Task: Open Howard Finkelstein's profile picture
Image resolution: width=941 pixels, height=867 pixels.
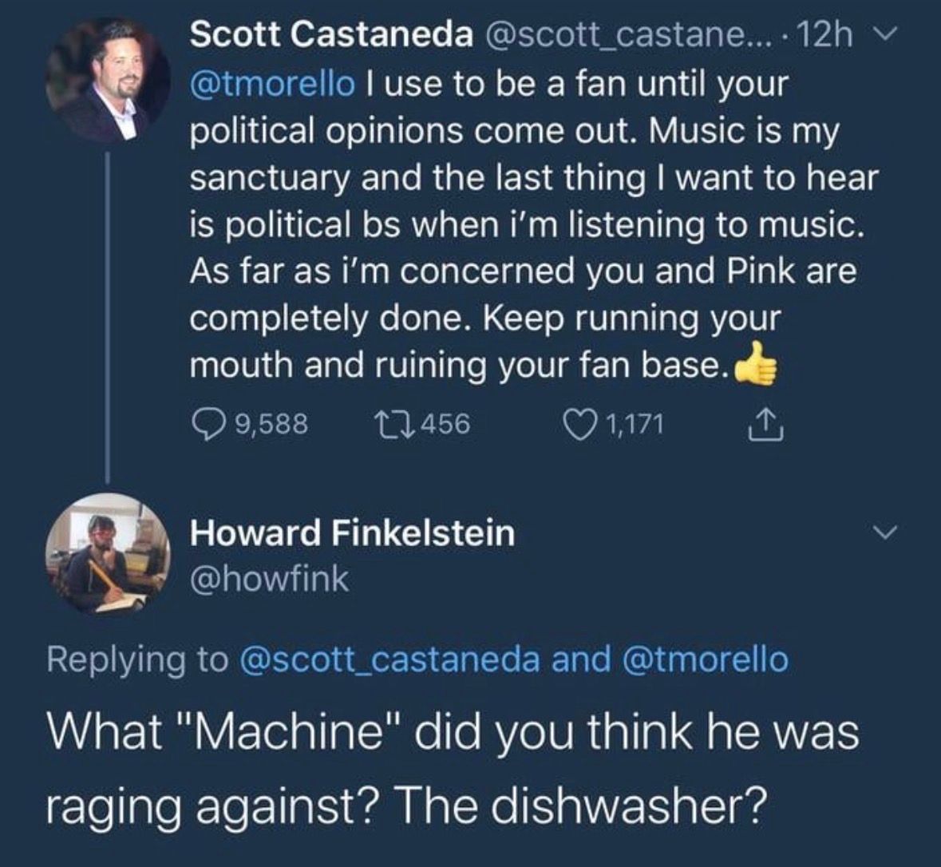Action: point(107,553)
